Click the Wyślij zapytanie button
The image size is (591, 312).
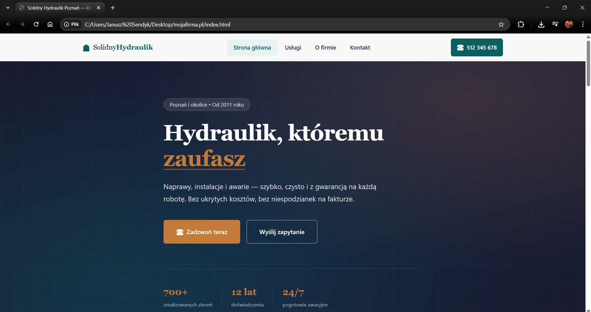281,232
